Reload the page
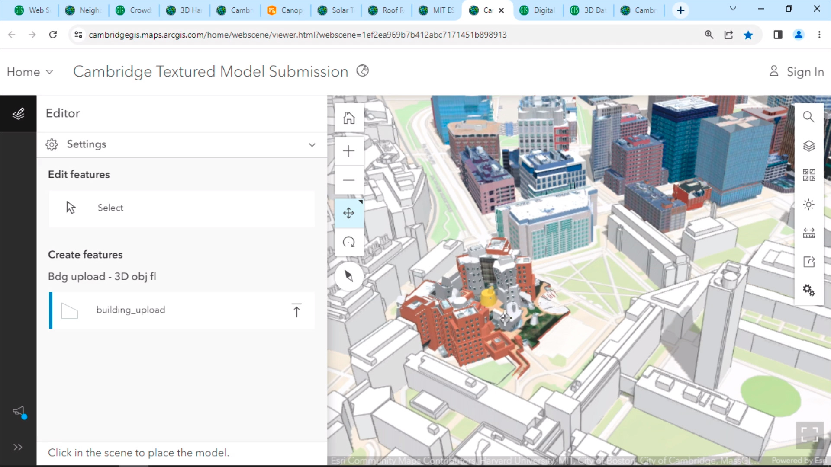This screenshot has height=467, width=831. [53, 35]
